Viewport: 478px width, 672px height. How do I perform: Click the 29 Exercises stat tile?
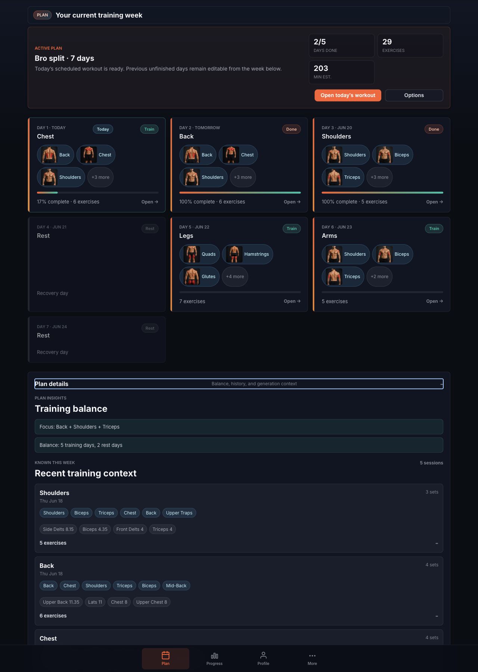(x=410, y=46)
